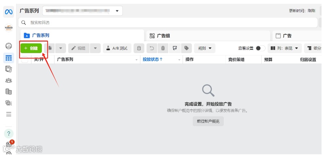Image resolution: width=323 pixels, height=155 pixels.
Task: Open the 细分 breakdown dropdown
Action: [x=313, y=48]
